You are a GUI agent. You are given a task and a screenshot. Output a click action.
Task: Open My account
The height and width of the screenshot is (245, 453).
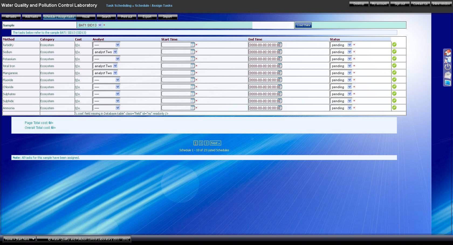point(379,4)
